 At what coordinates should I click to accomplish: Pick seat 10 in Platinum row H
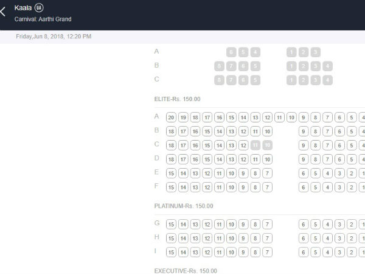click(231, 238)
